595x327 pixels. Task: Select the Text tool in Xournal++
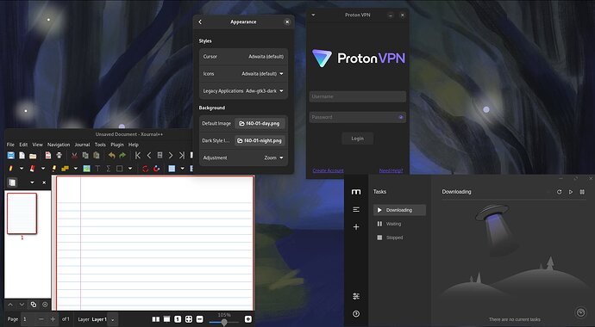97,169
